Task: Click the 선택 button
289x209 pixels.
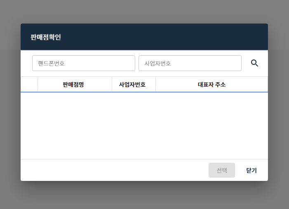Action: click(x=222, y=170)
